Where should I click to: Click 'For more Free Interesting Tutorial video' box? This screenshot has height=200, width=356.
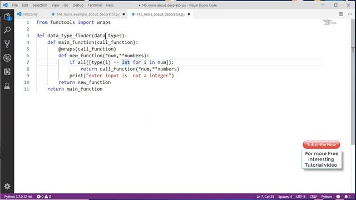click(x=322, y=159)
